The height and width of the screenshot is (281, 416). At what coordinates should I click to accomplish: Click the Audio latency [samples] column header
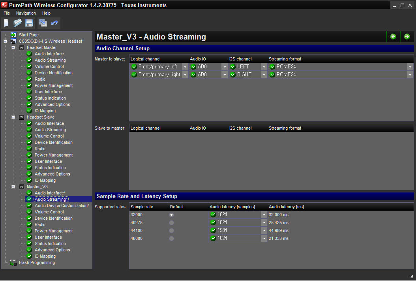point(232,207)
